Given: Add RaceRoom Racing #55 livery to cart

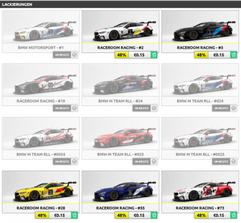Looking at the screenshot, I should 154,215.
